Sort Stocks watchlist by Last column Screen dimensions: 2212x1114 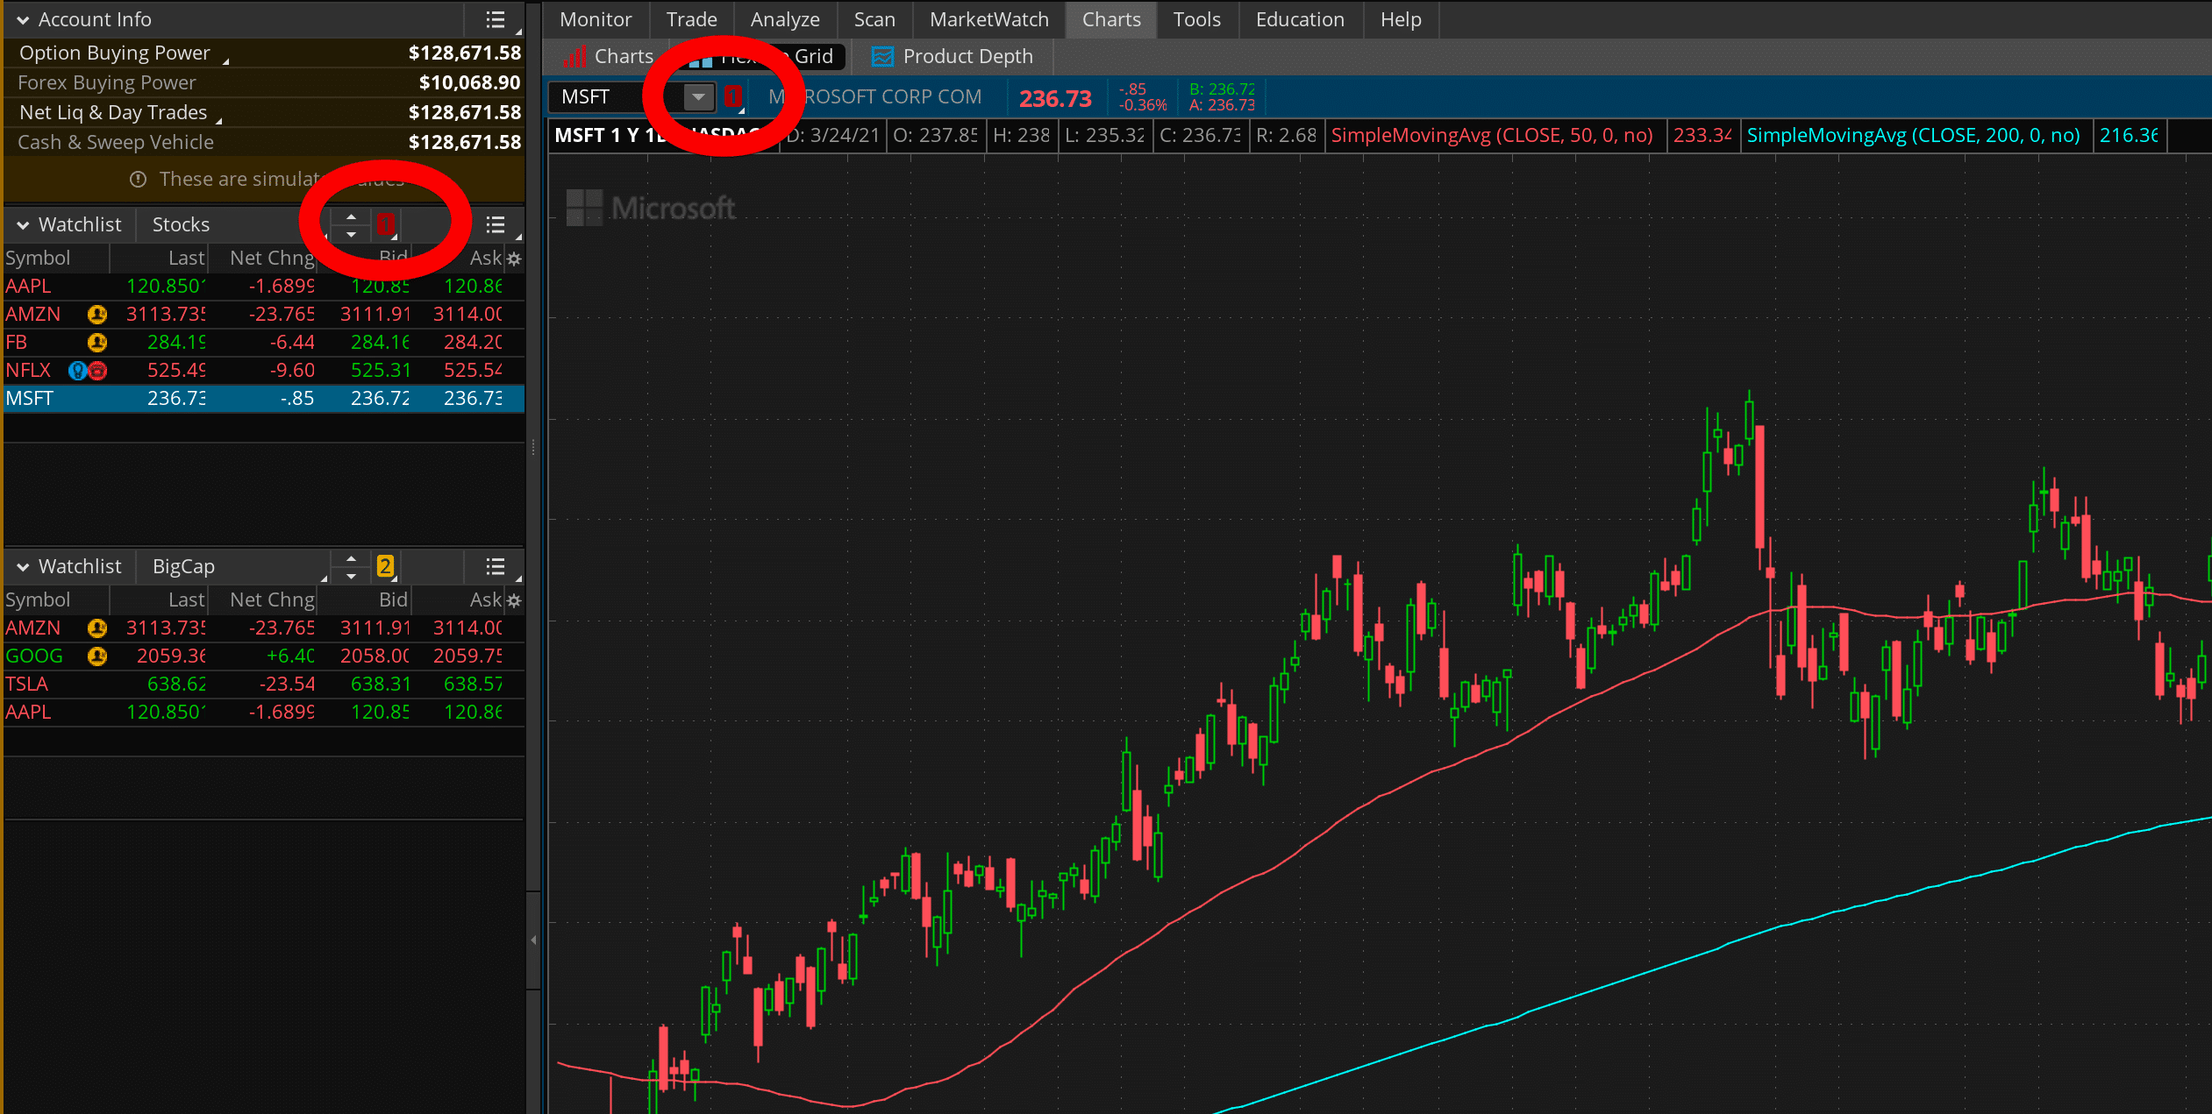(x=159, y=259)
